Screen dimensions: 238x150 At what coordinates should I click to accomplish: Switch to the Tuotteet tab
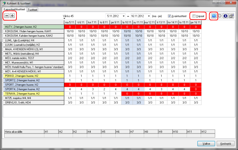tap(32, 10)
